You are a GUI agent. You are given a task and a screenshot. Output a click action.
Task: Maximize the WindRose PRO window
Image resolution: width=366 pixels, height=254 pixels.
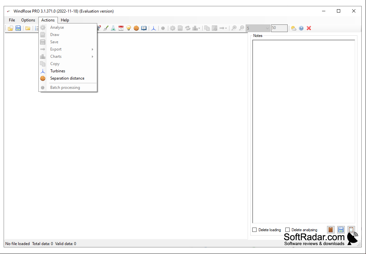(339, 11)
